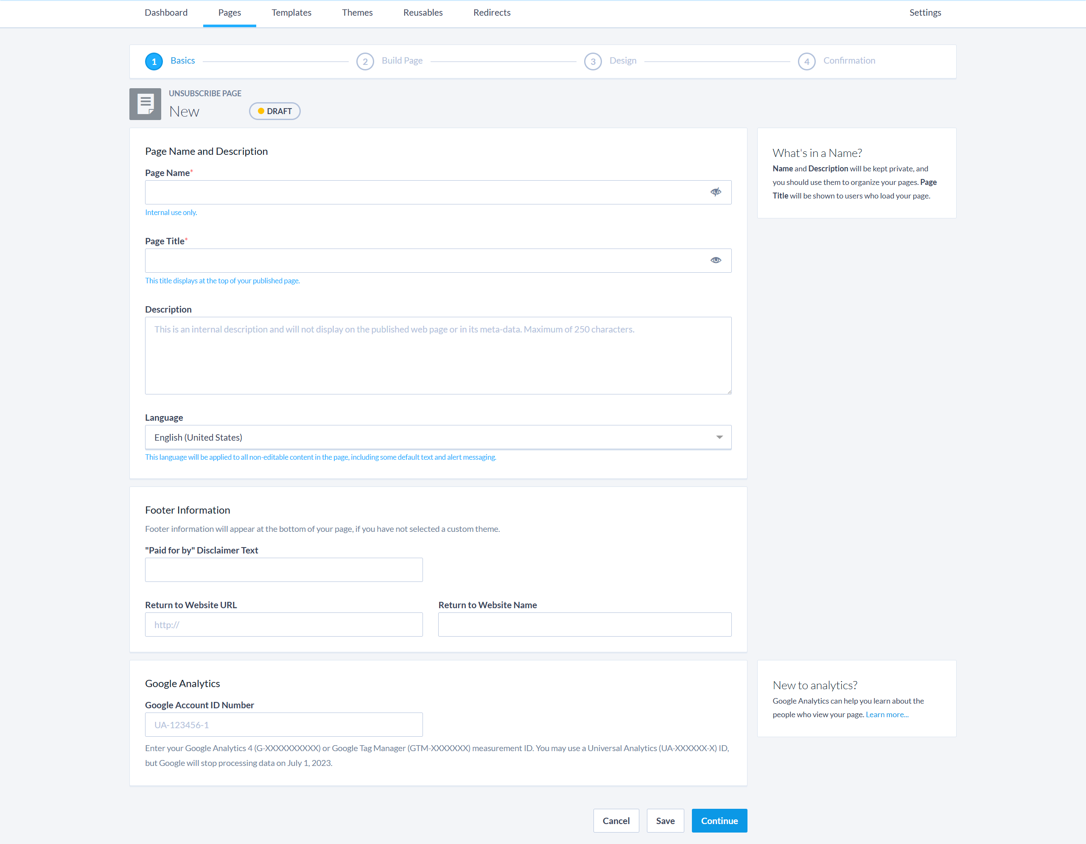Click the Design step label

coord(623,60)
